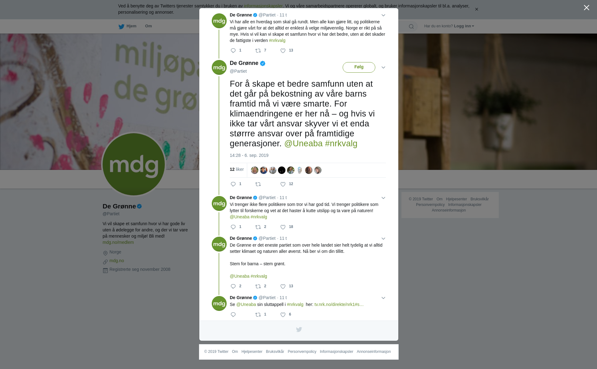Open more options chevron on main tweet
Viewport: 597px width, 369px height.
(x=383, y=67)
